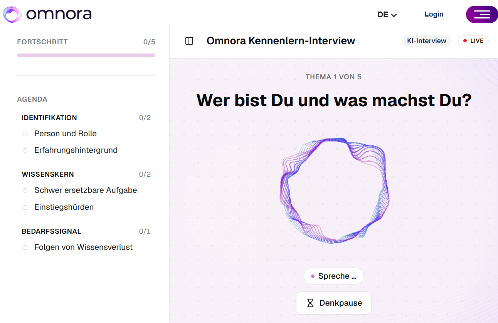Viewport: 498px width, 323px height.
Task: Click the red LIVE indicator dot
Action: [465, 41]
